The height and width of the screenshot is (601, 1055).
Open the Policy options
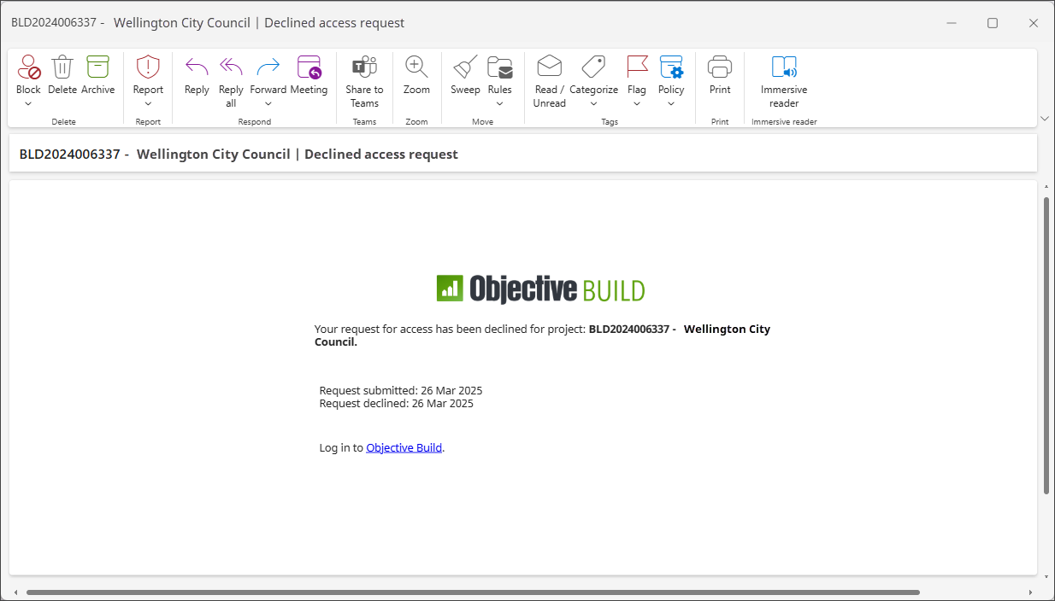click(671, 74)
